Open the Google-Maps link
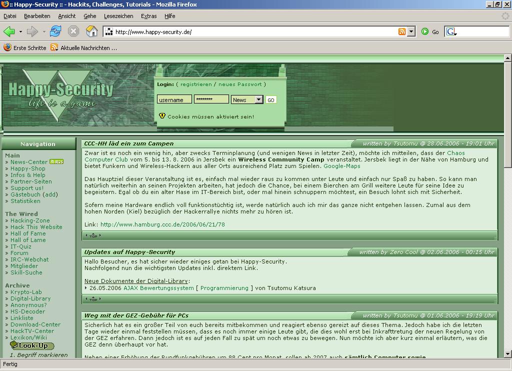This screenshot has height=371, width=512. coord(342,166)
